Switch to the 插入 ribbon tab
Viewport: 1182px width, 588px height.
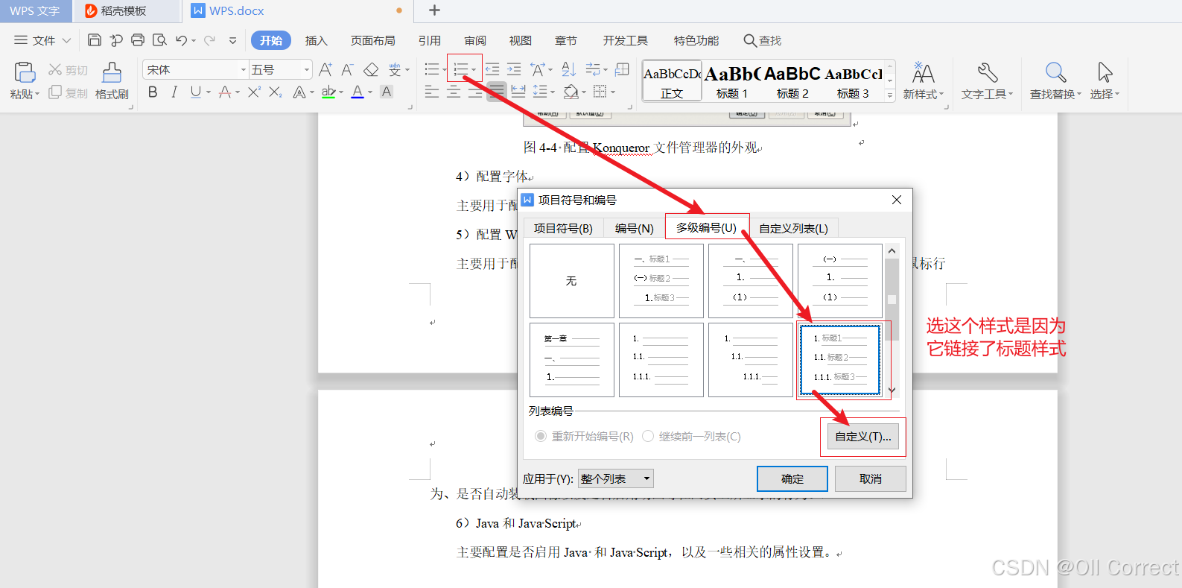tap(316, 40)
